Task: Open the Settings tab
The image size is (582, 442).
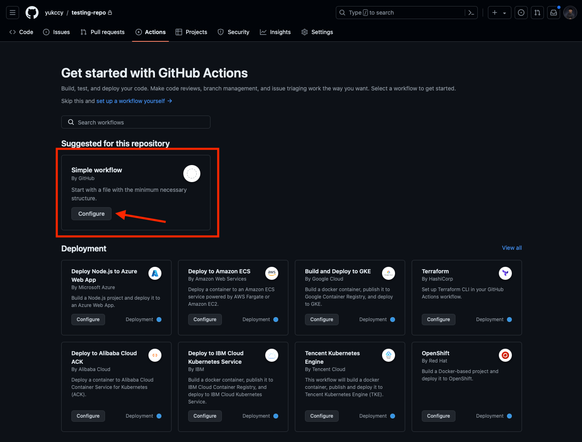Action: (317, 32)
